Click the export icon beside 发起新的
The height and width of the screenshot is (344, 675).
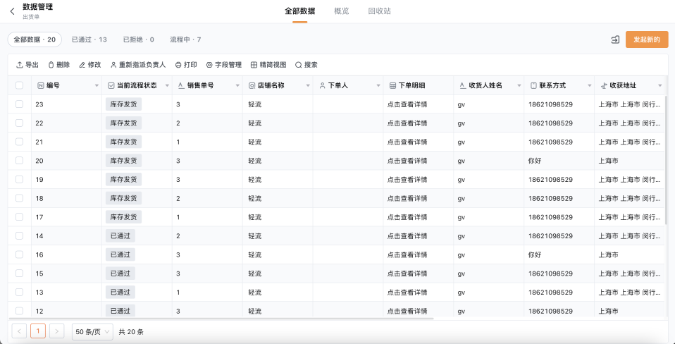pos(615,39)
